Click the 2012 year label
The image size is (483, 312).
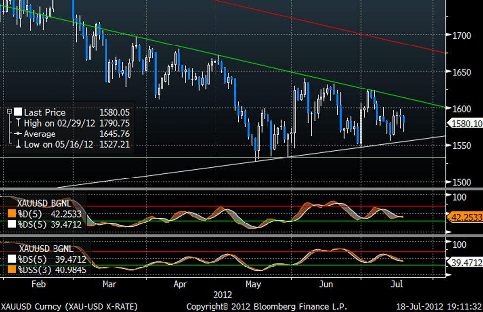223,295
